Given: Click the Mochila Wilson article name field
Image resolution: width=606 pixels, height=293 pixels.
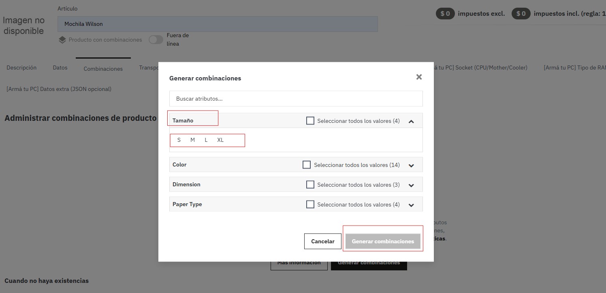Looking at the screenshot, I should tap(218, 24).
